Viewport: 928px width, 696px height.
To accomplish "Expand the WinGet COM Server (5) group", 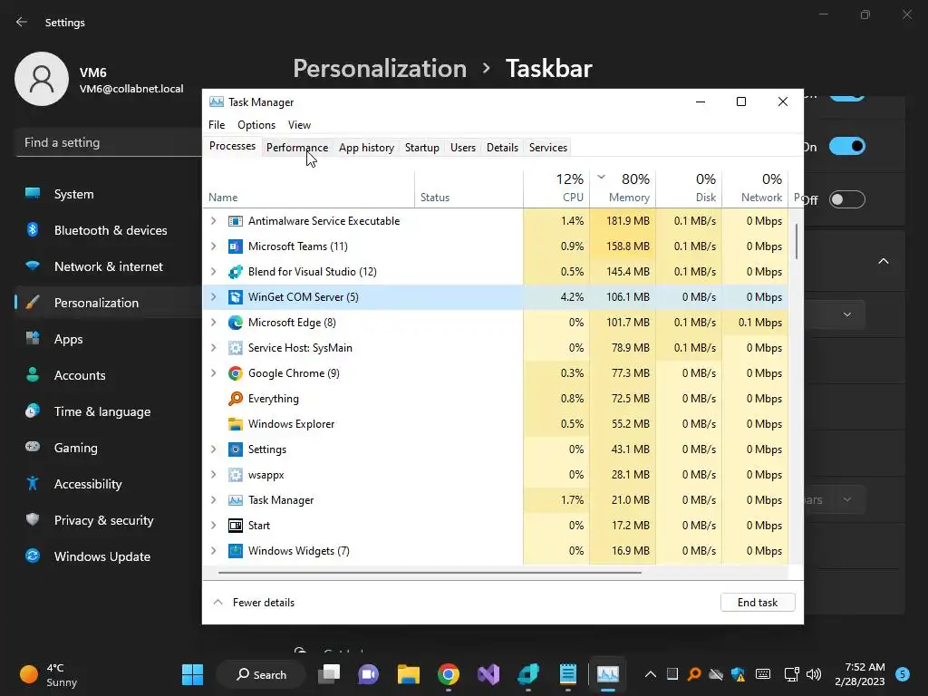I will click(x=214, y=297).
